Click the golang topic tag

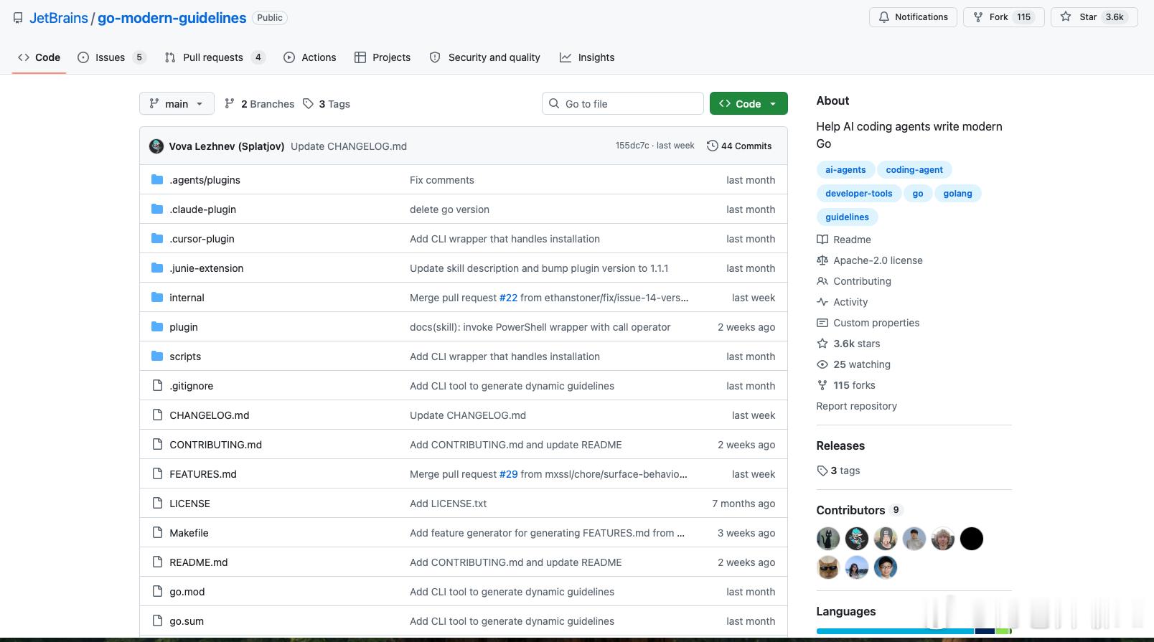tap(957, 194)
